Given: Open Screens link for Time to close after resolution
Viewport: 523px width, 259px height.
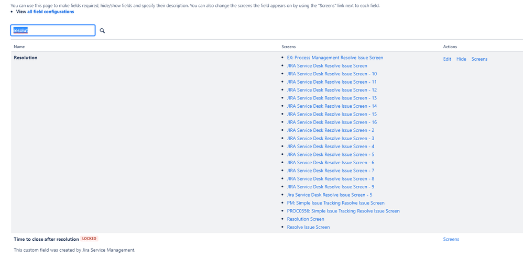Looking at the screenshot, I should coord(451,239).
